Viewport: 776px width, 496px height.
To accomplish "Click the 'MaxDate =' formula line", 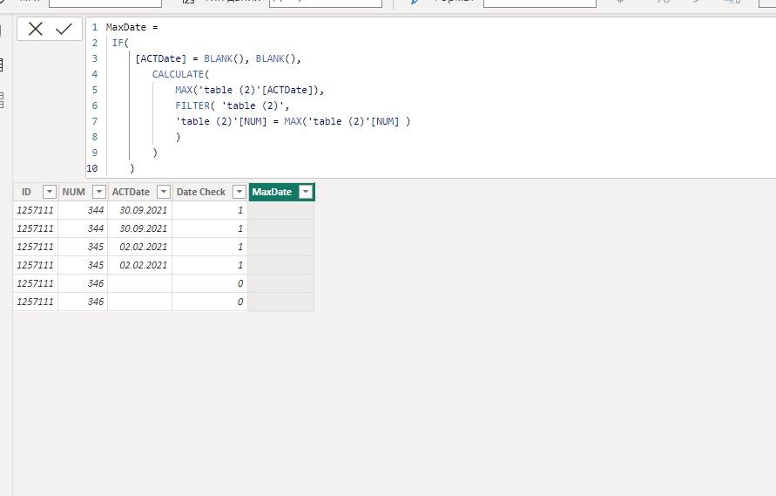I will (132, 27).
